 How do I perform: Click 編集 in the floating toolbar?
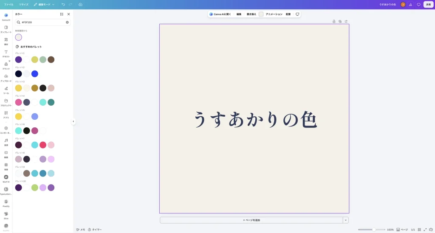[239, 14]
